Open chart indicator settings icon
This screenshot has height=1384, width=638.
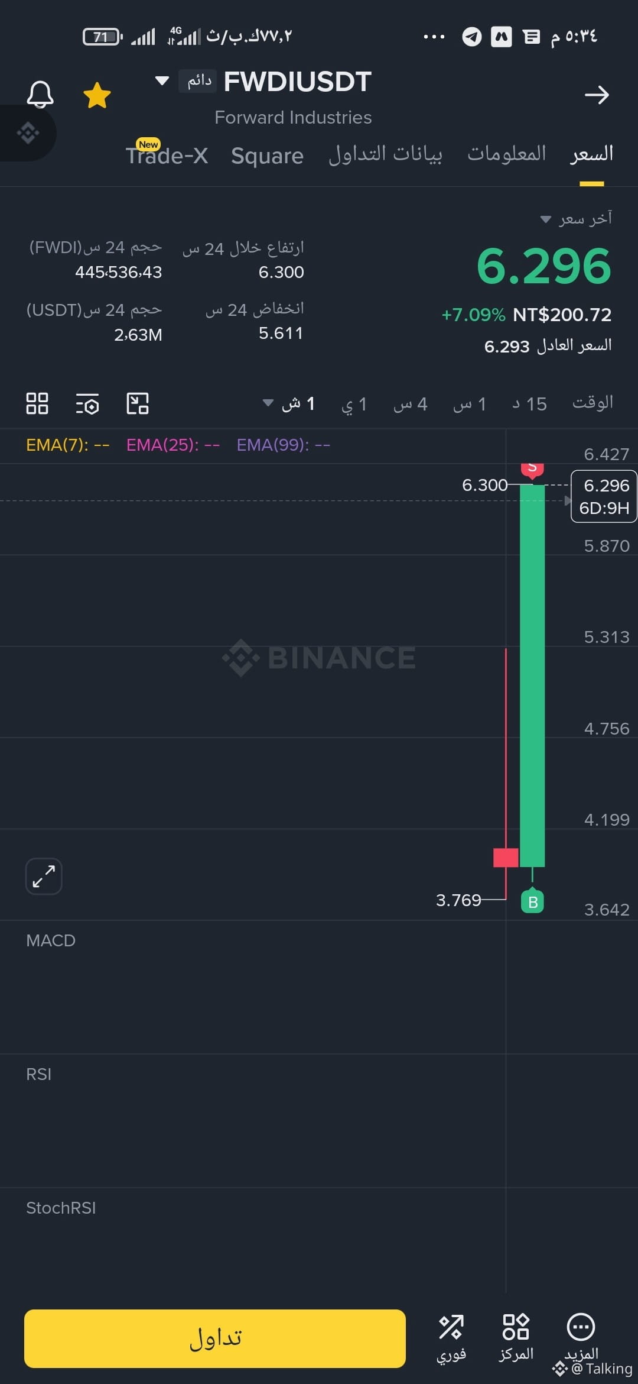[87, 403]
